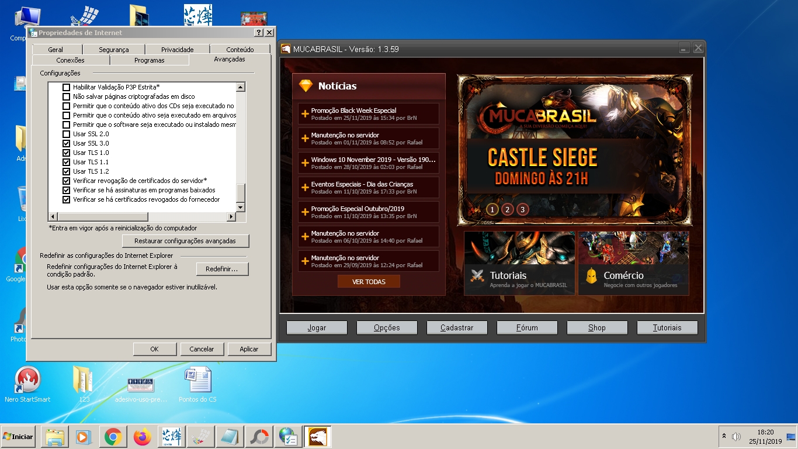Select banner slide 2 indicator
Screen dimensions: 798x449
pyautogui.click(x=508, y=209)
